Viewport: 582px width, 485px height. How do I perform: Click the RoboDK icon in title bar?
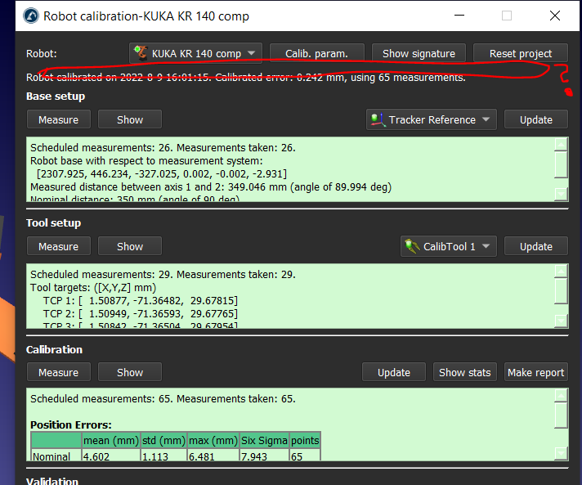click(x=30, y=16)
